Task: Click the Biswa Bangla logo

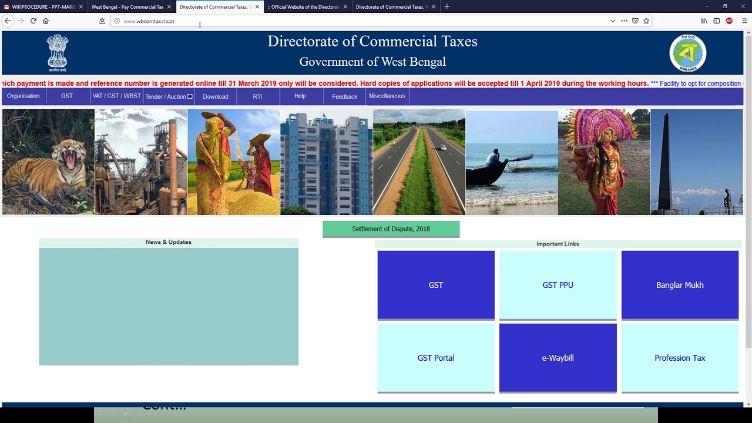Action: pos(688,53)
